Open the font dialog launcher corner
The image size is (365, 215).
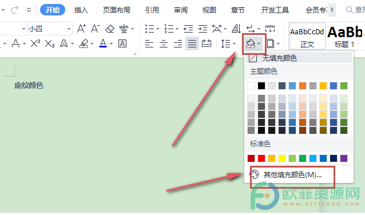tap(134, 54)
